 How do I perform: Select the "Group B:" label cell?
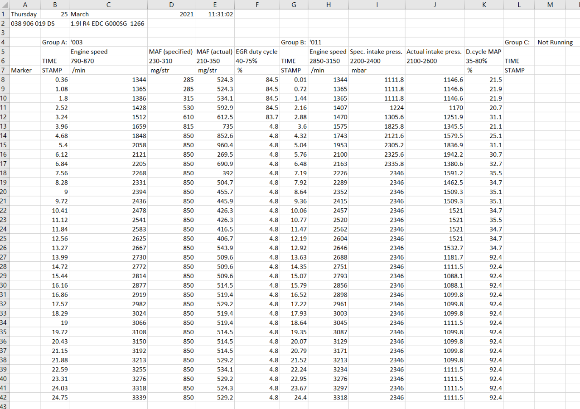tap(294, 42)
